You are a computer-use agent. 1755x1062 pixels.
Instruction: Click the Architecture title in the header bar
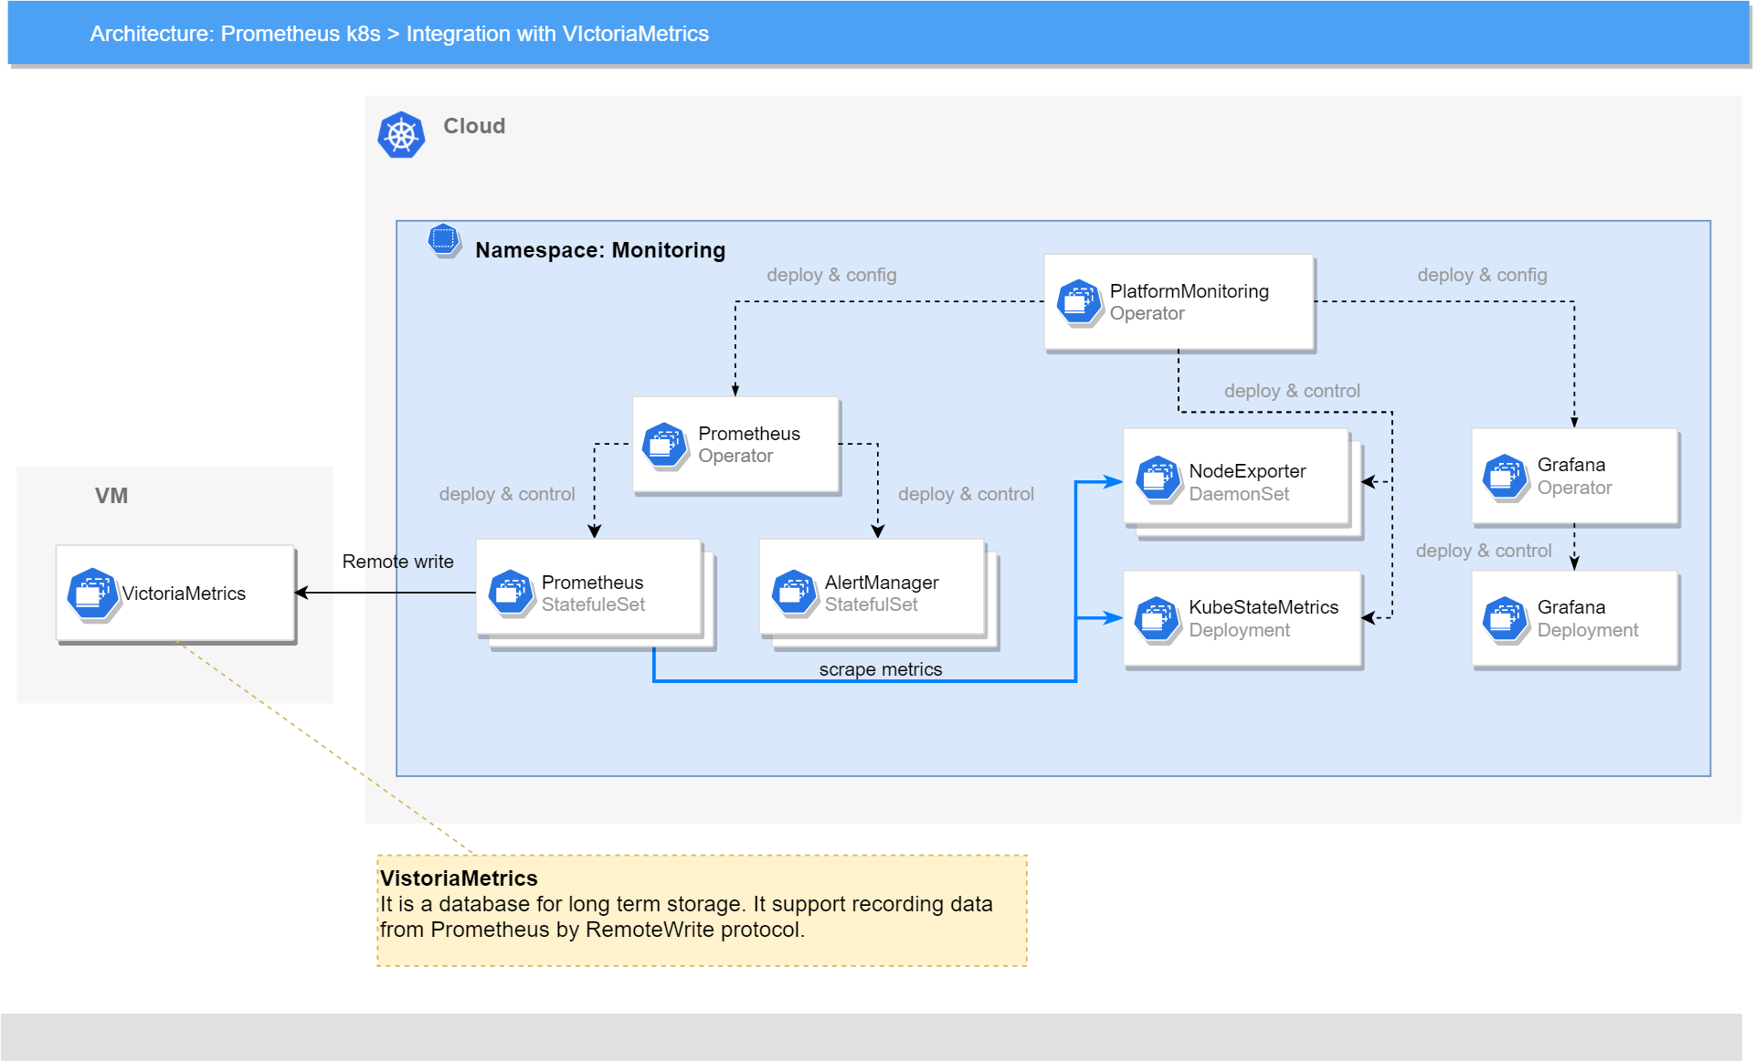click(x=399, y=34)
